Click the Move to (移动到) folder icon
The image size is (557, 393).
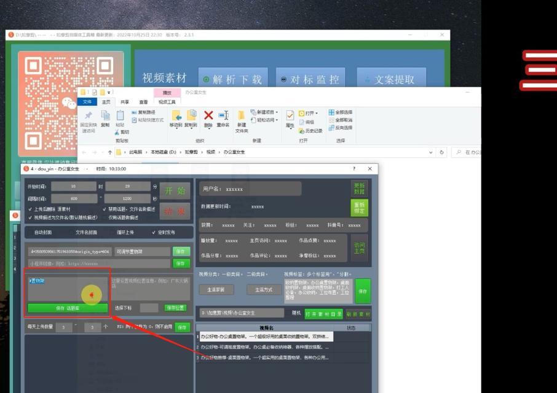[176, 115]
